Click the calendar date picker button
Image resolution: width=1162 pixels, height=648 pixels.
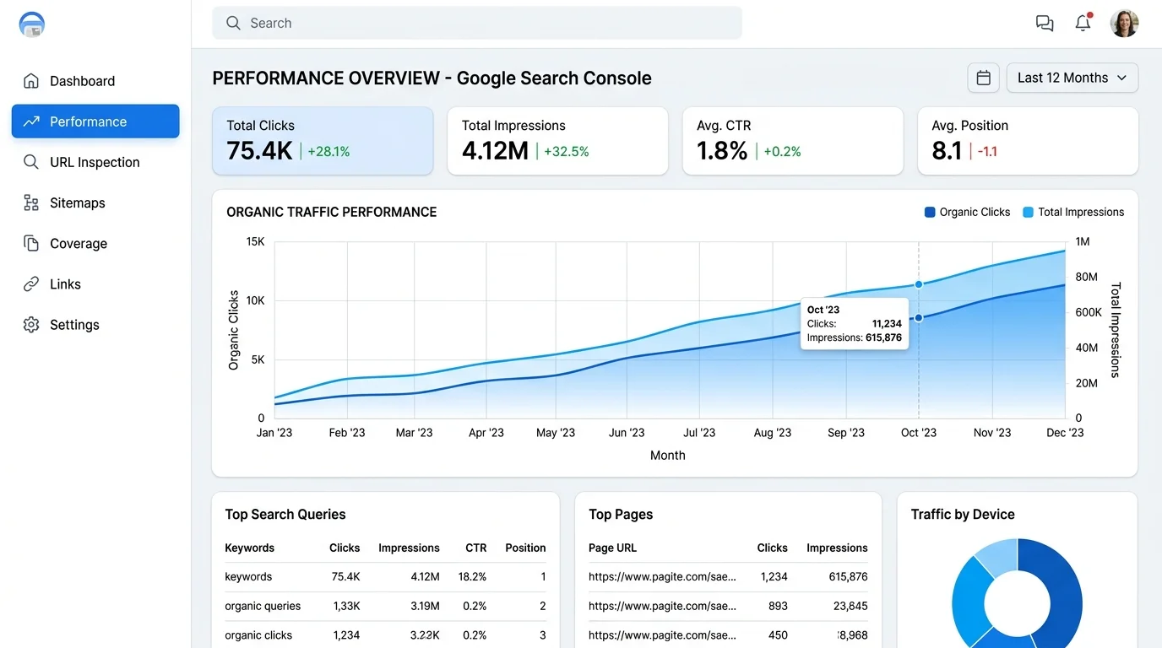[x=983, y=78]
